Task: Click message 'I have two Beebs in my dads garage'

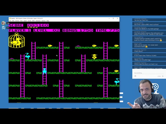Action: point(149,28)
